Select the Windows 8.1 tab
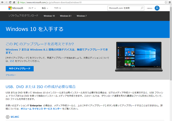The width and height of the screenshot is (172, 121). [x=66, y=16]
